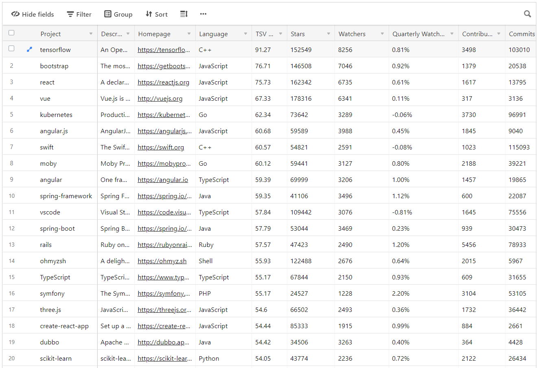This screenshot has height=368, width=538.
Task: Click the Commits column header
Action: (x=521, y=34)
